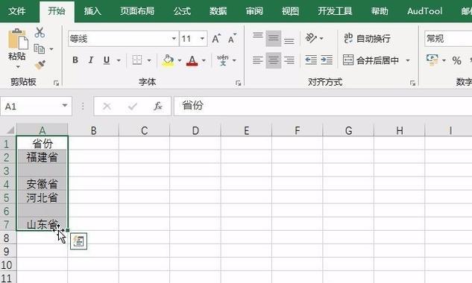Screen dimensions: 472x283
Task: Select the Format Painter brush
Action: [40, 65]
